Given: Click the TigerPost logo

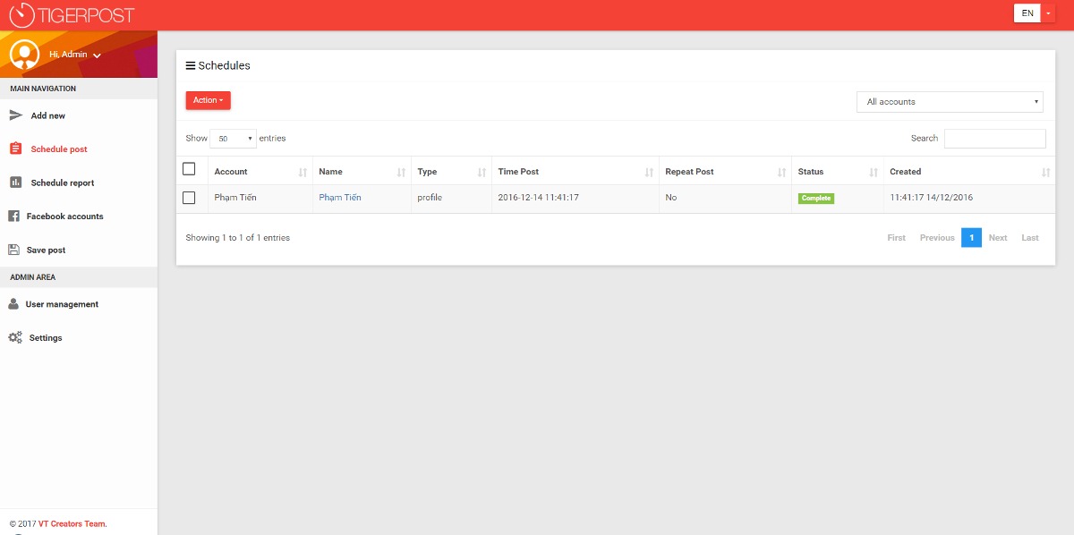Looking at the screenshot, I should [72, 14].
